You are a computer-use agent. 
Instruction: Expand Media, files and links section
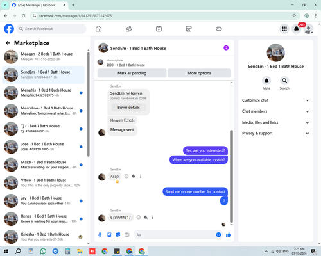(275, 122)
